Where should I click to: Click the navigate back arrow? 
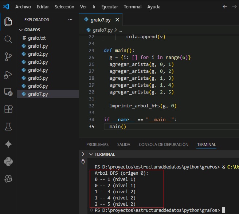[225, 7]
